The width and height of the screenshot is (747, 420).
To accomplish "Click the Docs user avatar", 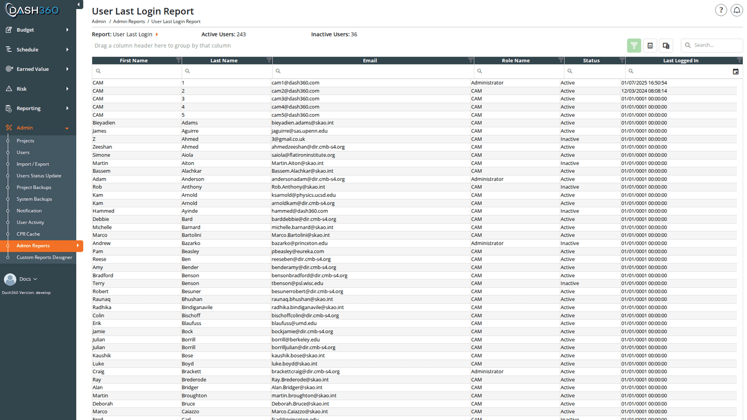I will pos(10,279).
